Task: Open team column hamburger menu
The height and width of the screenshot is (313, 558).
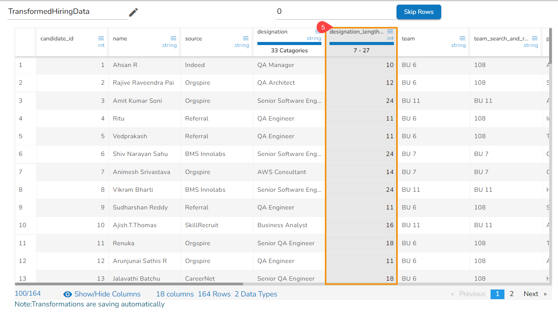Action: click(x=462, y=38)
